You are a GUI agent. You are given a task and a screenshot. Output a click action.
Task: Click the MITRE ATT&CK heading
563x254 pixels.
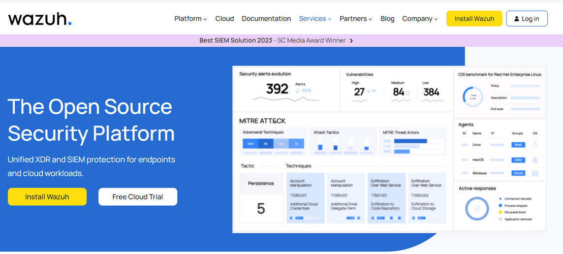[x=262, y=121]
